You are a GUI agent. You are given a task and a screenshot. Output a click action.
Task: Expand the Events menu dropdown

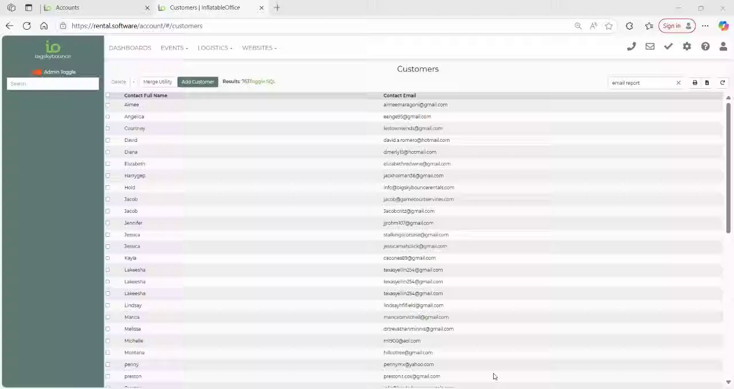(x=174, y=48)
